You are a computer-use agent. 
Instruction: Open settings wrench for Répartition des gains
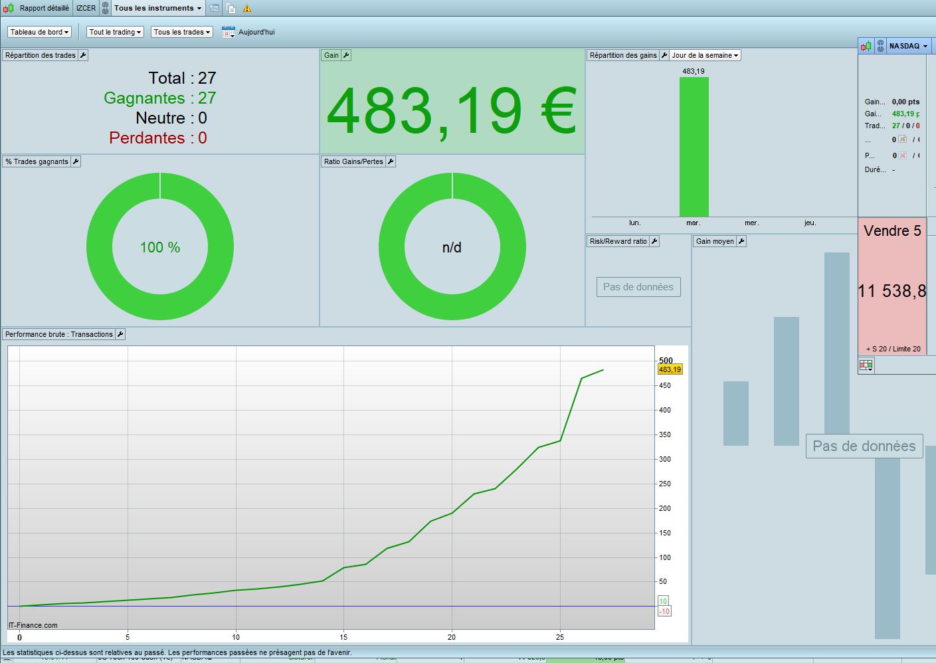coord(664,55)
